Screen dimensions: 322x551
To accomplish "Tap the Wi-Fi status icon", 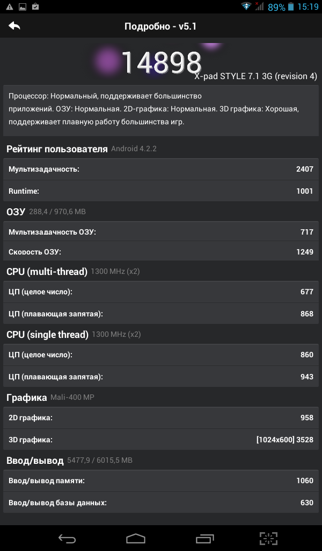I will [246, 7].
